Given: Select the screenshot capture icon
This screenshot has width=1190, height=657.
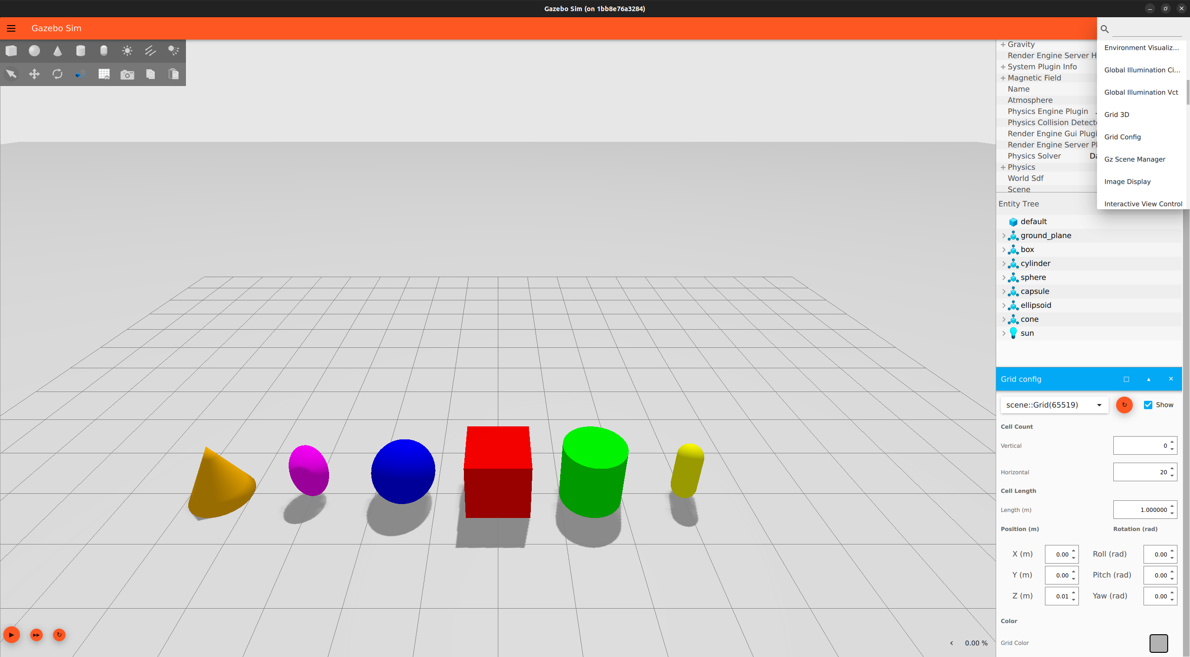Looking at the screenshot, I should pos(127,74).
